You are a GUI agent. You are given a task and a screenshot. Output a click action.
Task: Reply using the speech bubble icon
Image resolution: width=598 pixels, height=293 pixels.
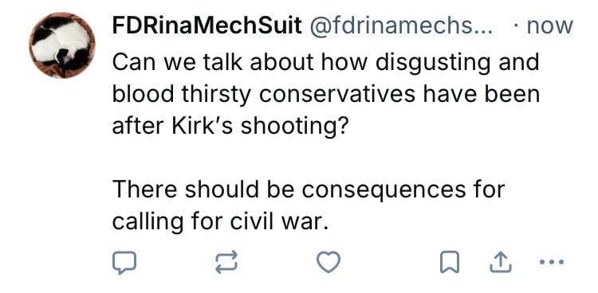(124, 263)
